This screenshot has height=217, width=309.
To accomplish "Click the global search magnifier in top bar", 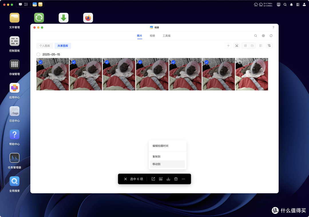I will click(x=285, y=5).
